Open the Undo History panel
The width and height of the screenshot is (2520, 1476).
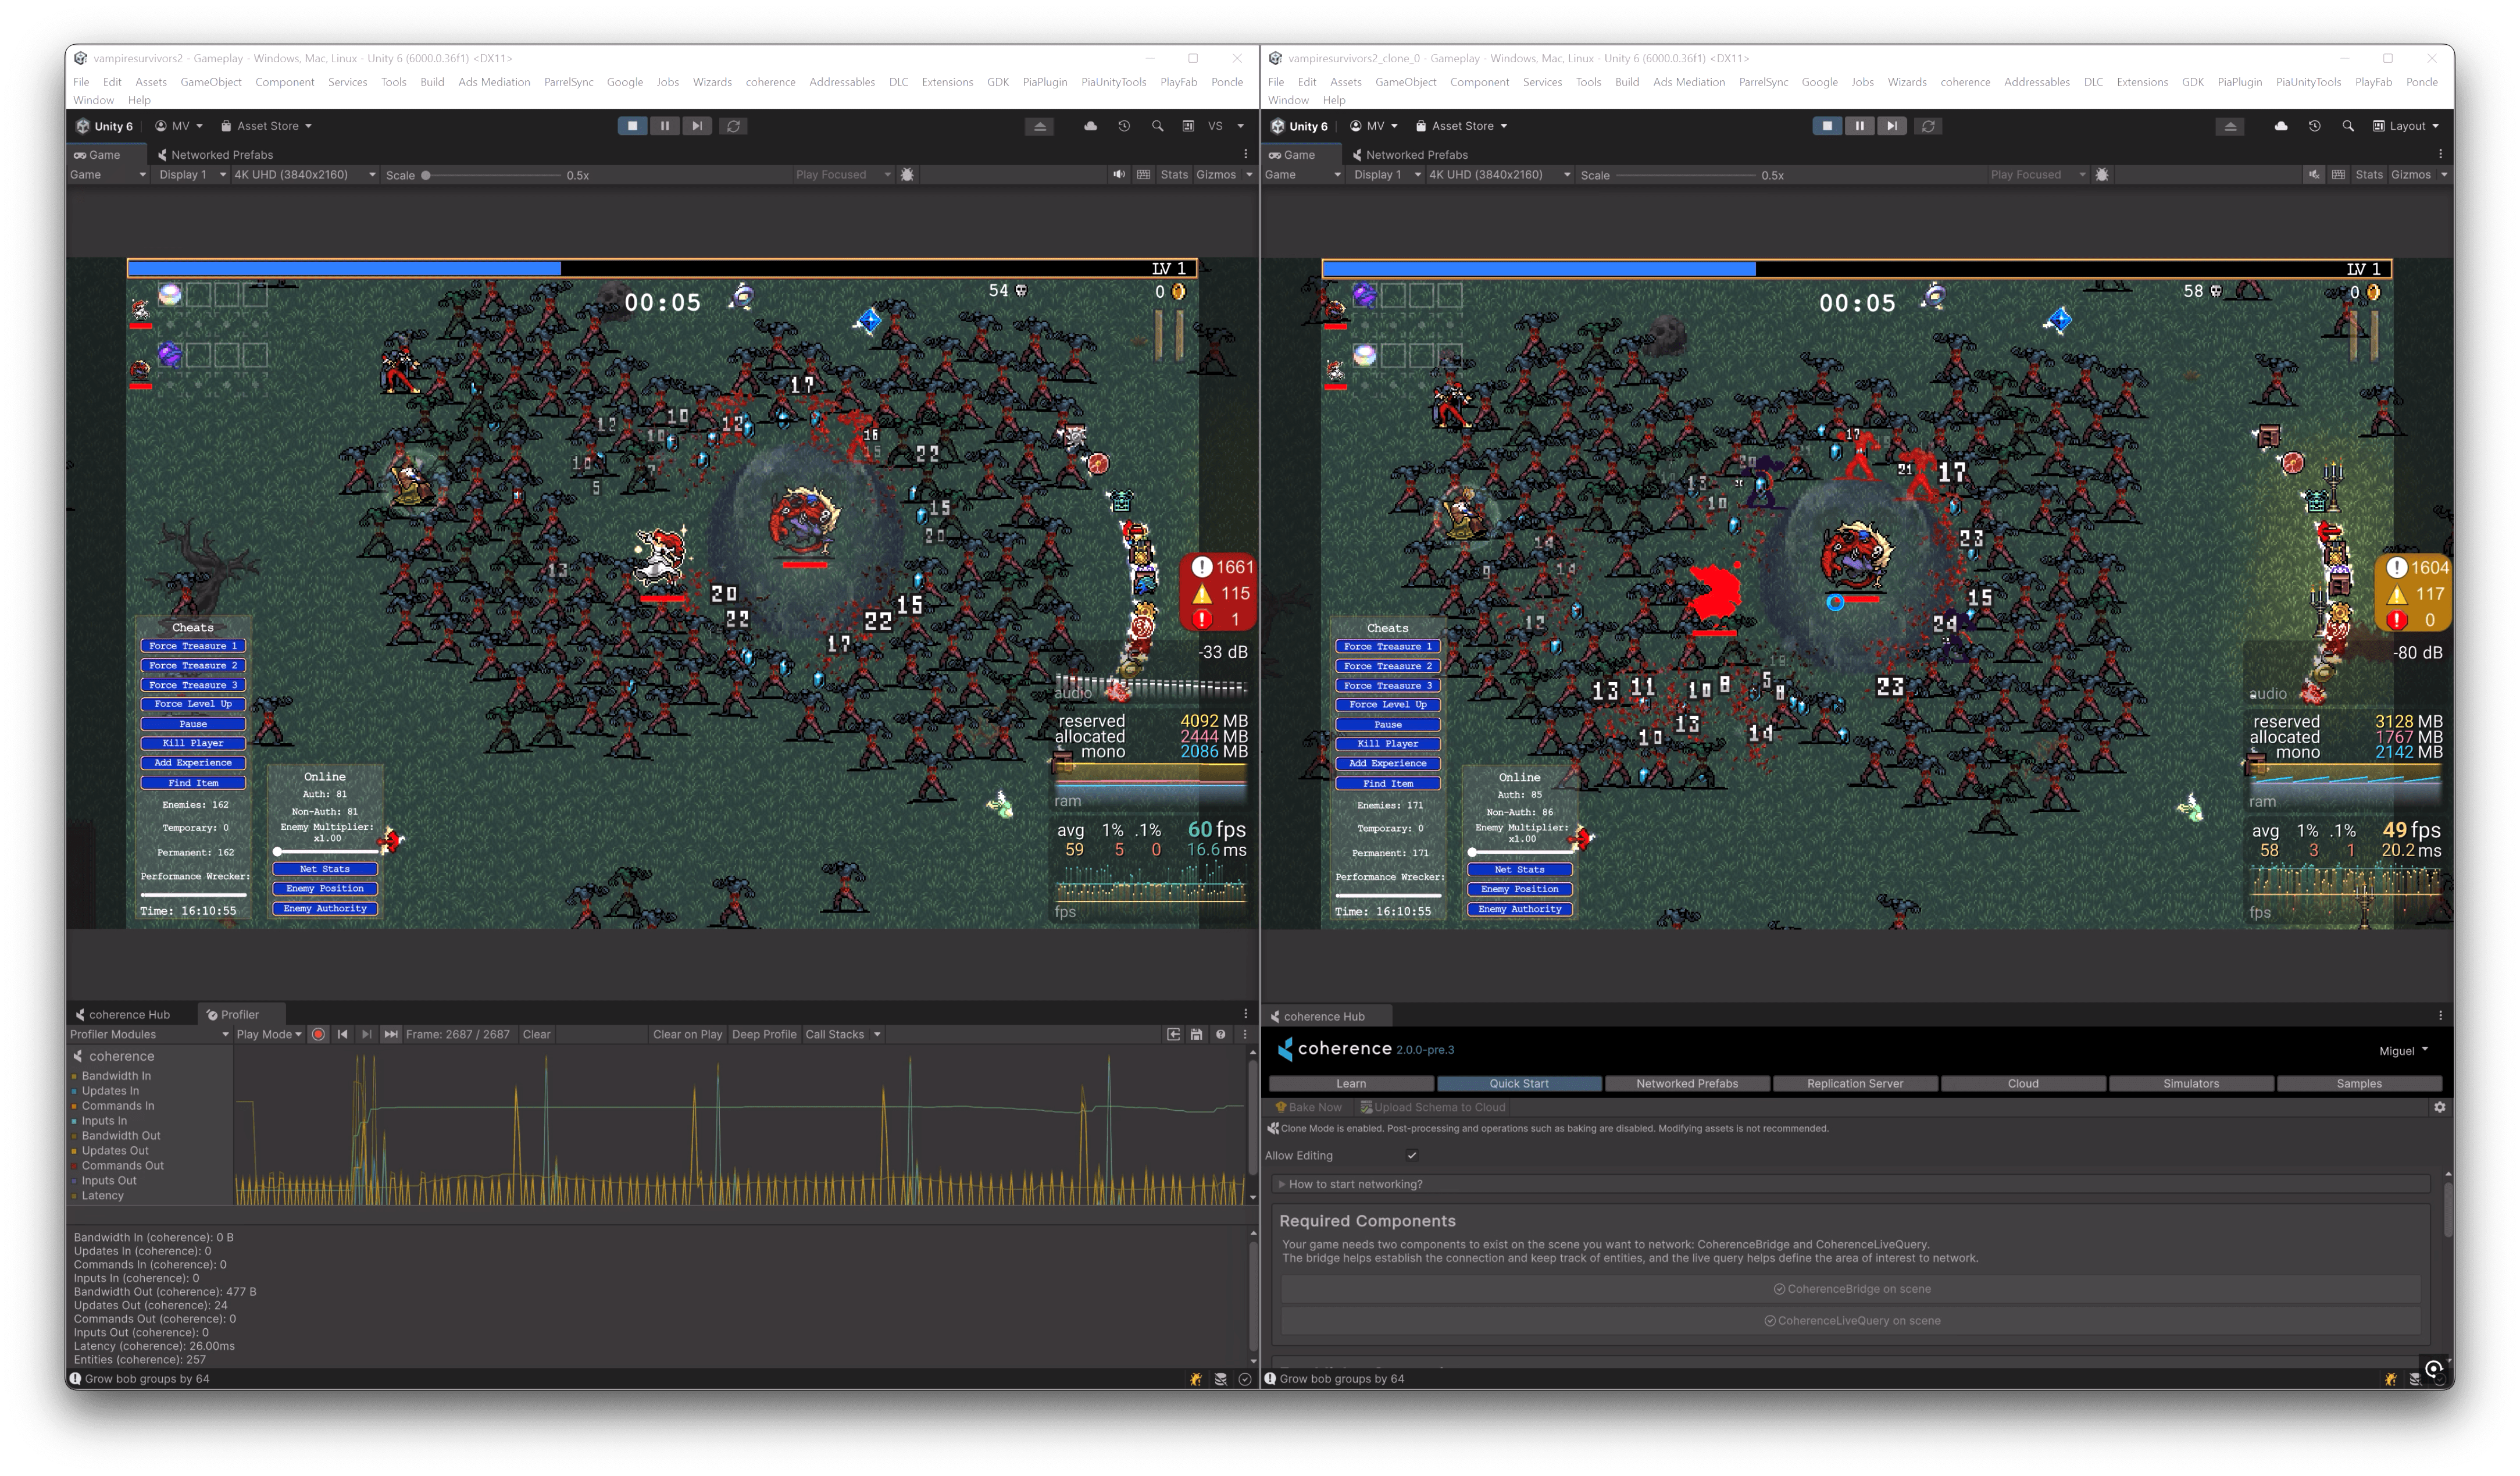(x=1123, y=126)
